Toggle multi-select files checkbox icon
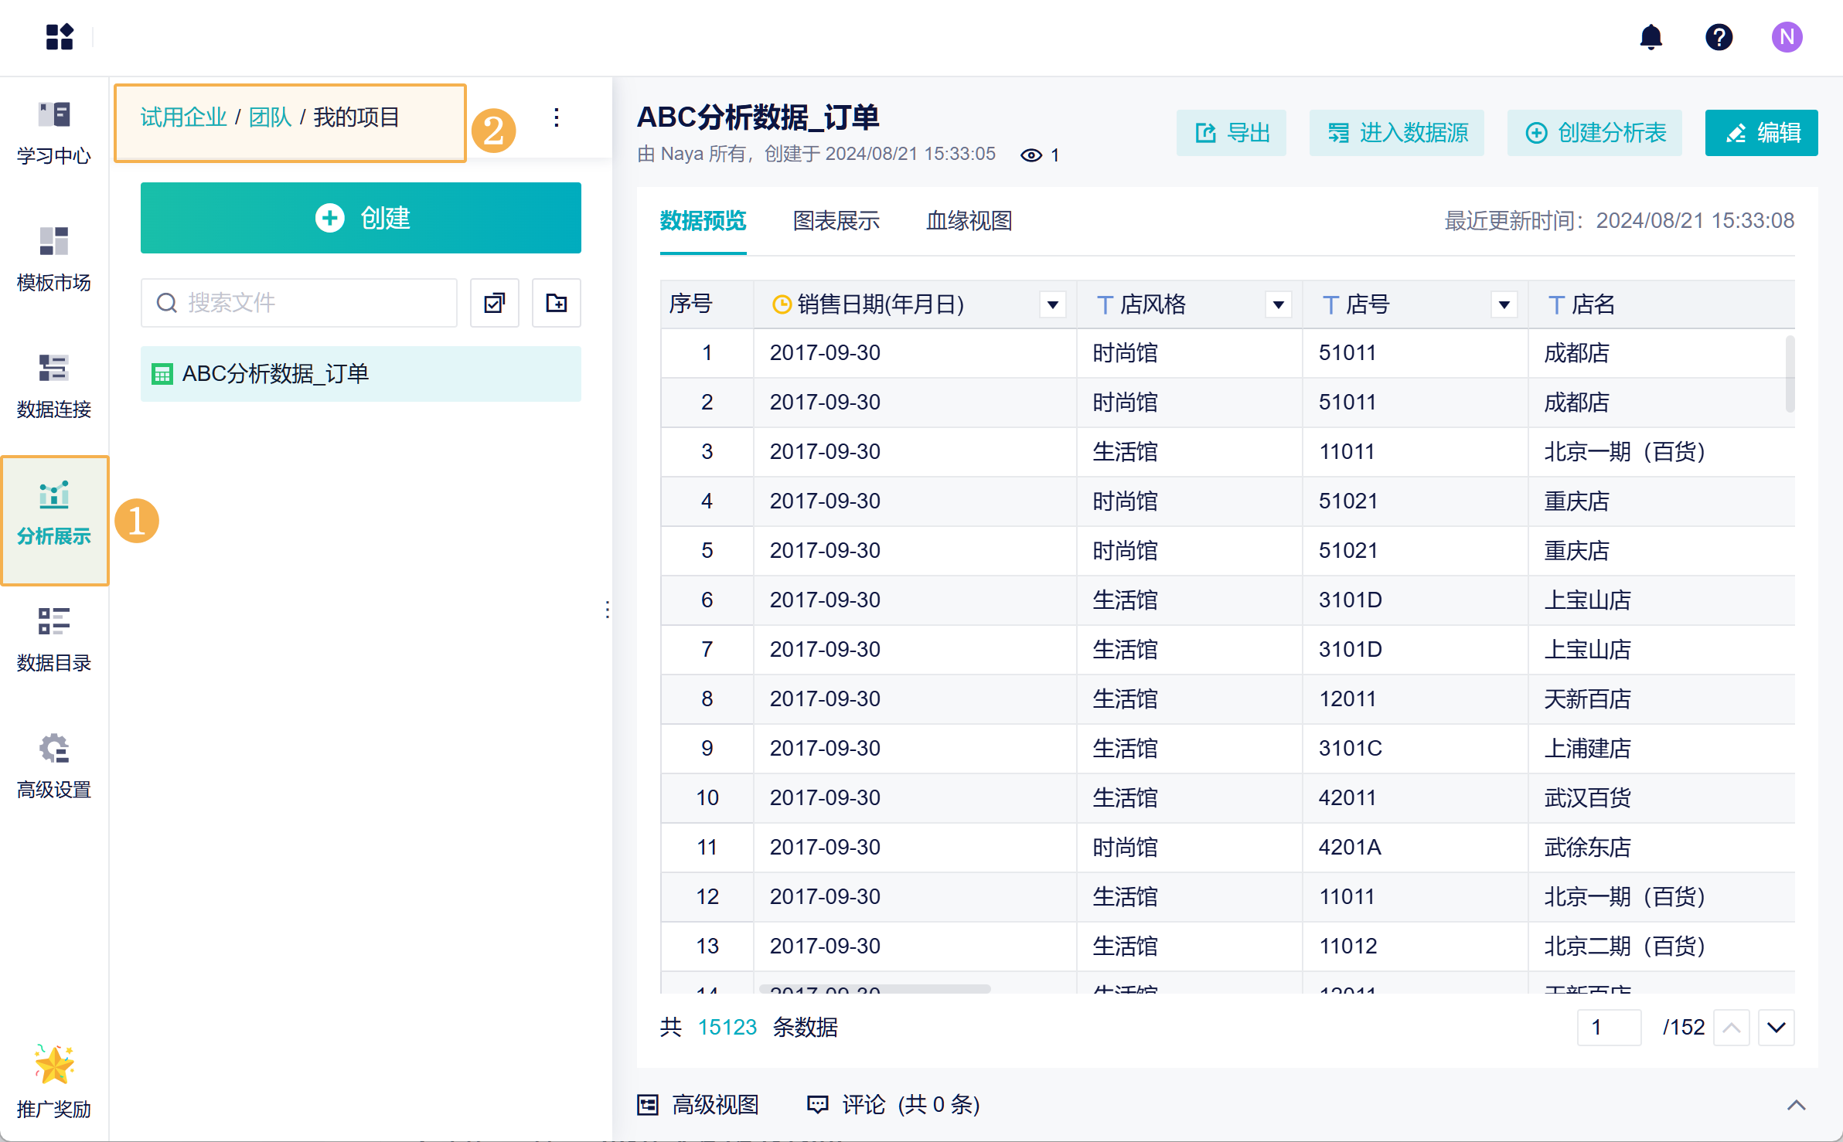The width and height of the screenshot is (1843, 1142). 494,303
